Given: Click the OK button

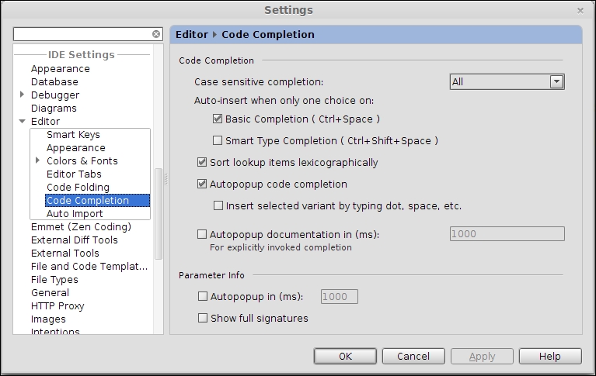Looking at the screenshot, I should tap(345, 357).
